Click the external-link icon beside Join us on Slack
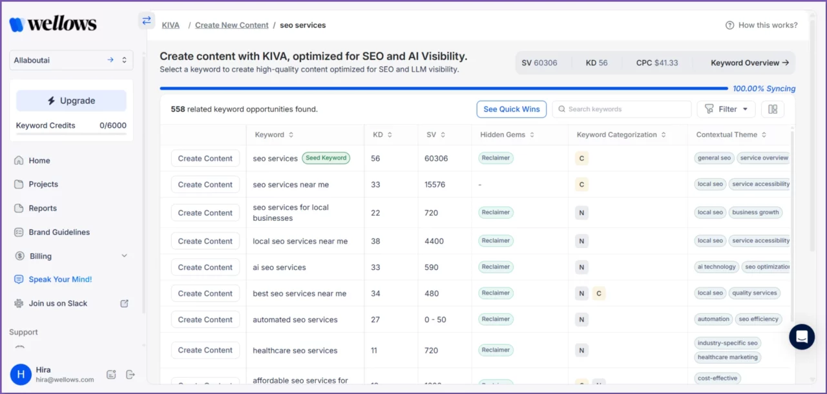This screenshot has width=827, height=394. (123, 303)
